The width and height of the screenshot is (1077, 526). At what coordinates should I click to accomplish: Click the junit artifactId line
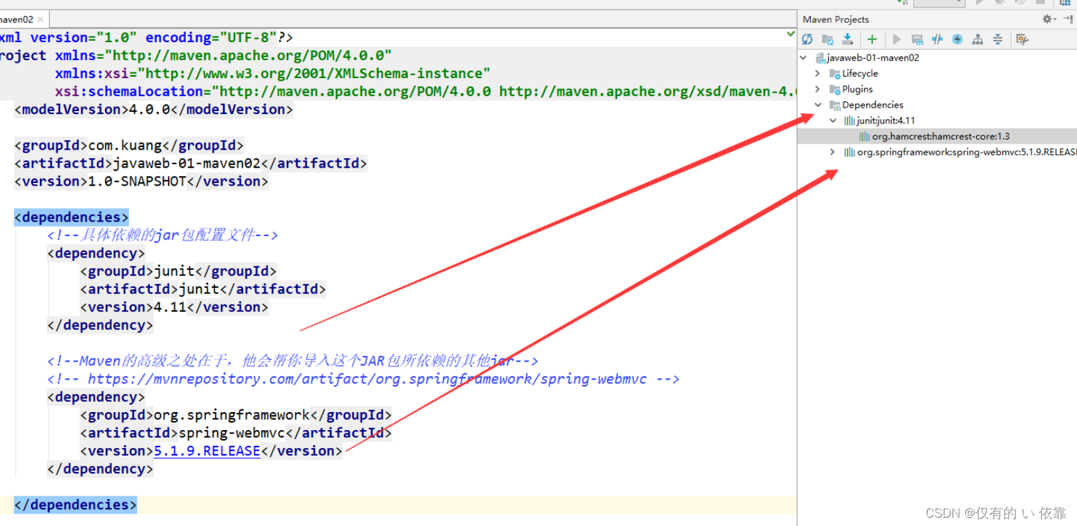pos(203,289)
